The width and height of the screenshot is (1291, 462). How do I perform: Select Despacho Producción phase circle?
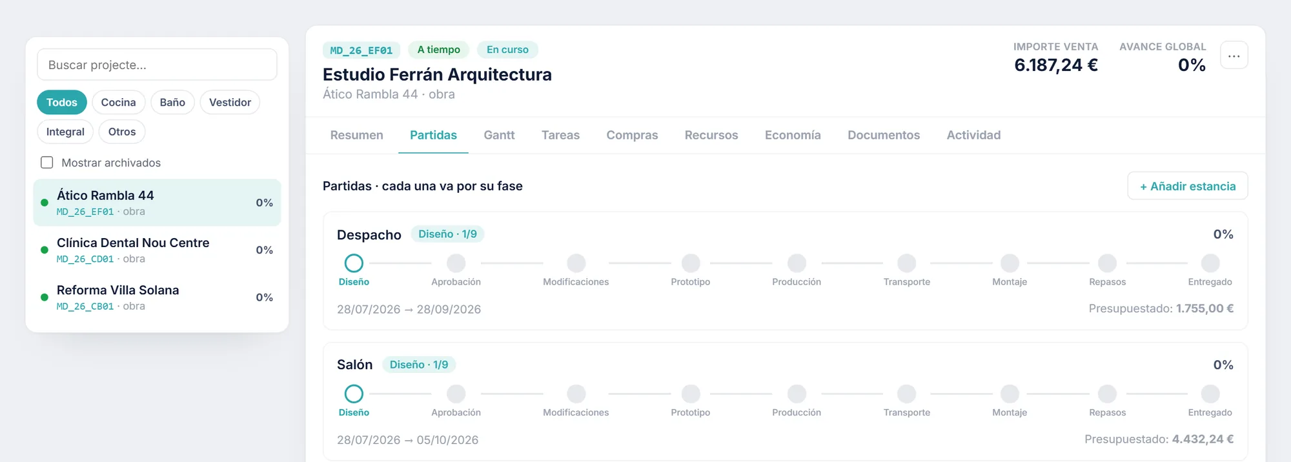[x=797, y=263]
